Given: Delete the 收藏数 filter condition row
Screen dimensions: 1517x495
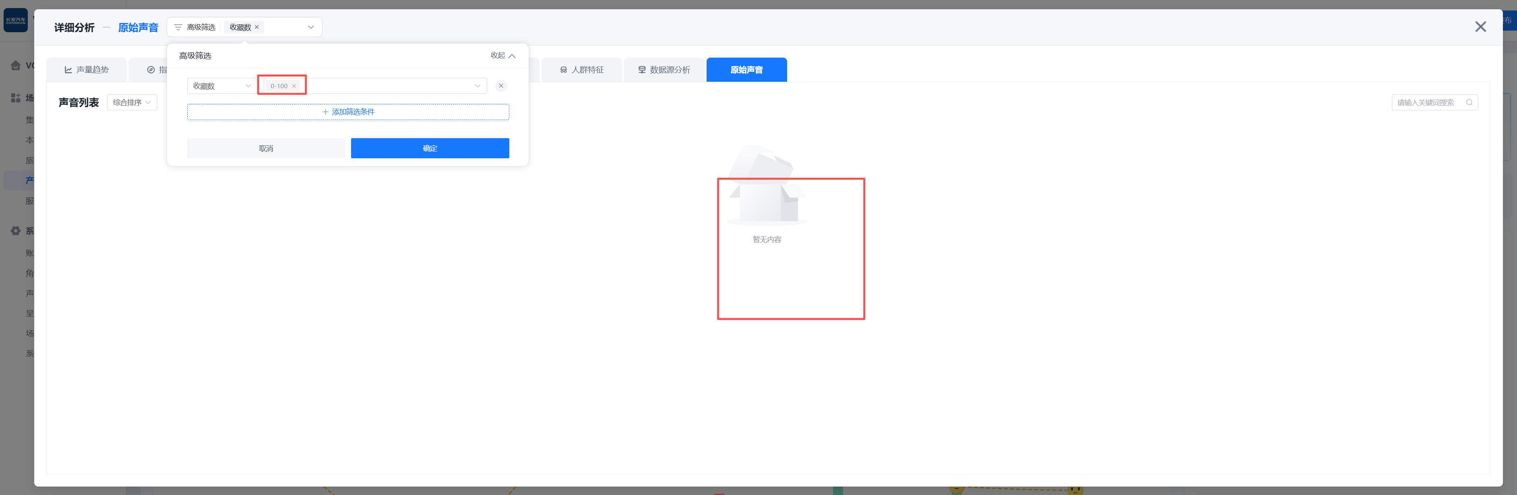Looking at the screenshot, I should click(500, 86).
